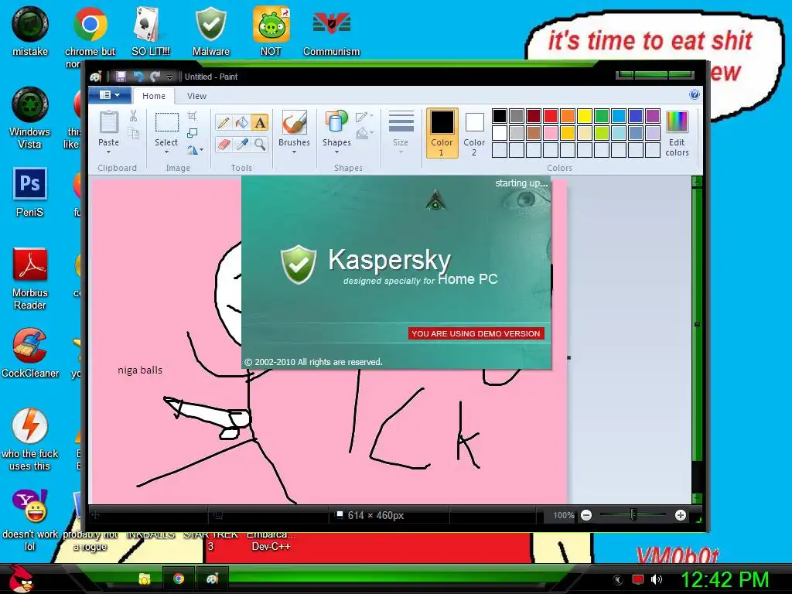792x594 pixels.
Task: Open the 'PeniS' Photoshop desktop icon
Action: 30,193
